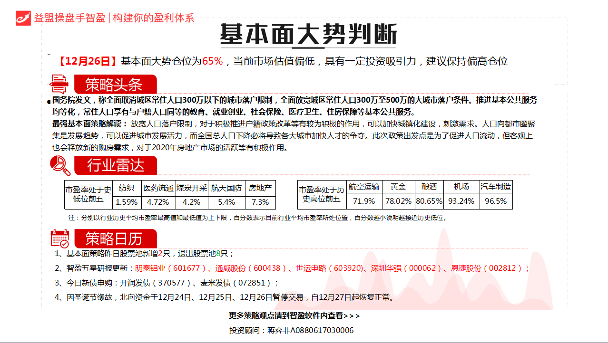This screenshot has height=343, width=608.
Task: Select the 行业雷达 red section banner
Action: point(115,165)
